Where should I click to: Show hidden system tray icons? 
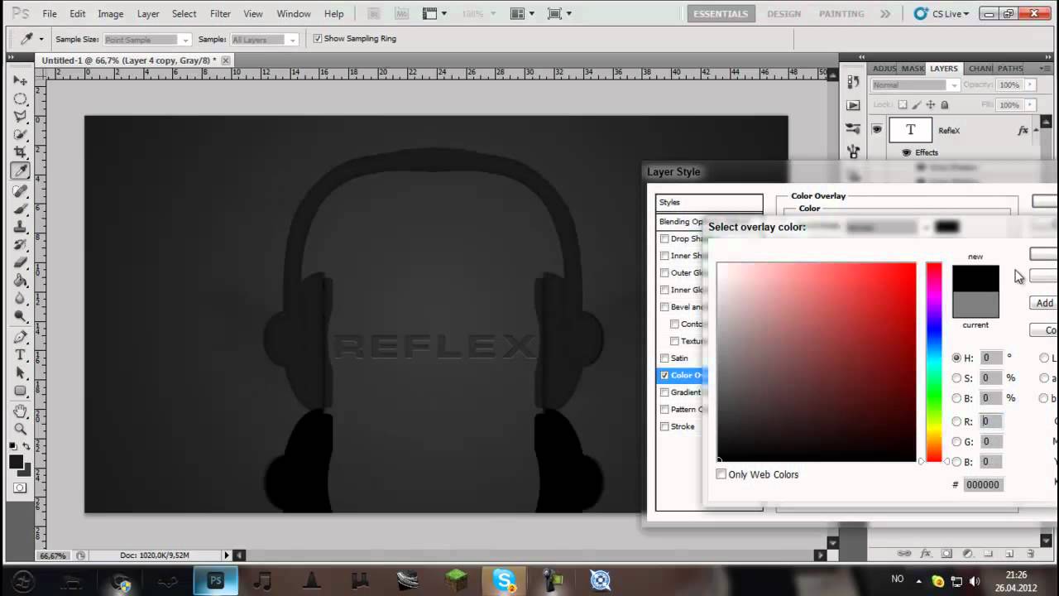[918, 580]
